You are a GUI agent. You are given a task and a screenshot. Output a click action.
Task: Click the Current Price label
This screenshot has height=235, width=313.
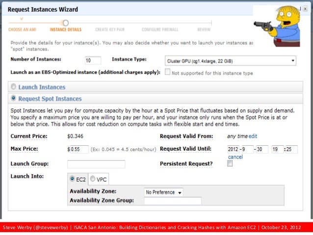click(x=29, y=136)
